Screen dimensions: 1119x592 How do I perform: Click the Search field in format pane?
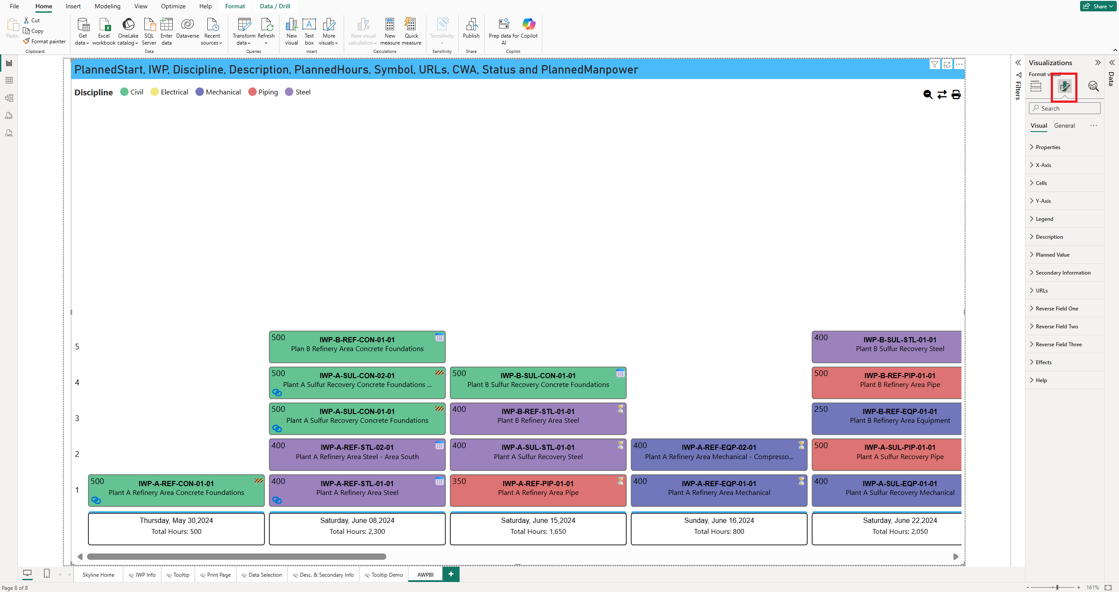tap(1064, 108)
